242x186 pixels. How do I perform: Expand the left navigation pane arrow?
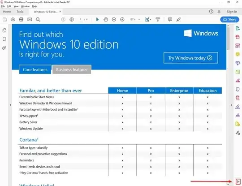point(10,105)
